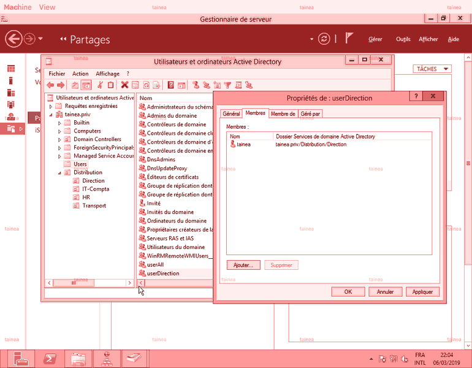The width and height of the screenshot is (472, 368).
Task: Click the Nom column header in members list
Action: point(250,136)
